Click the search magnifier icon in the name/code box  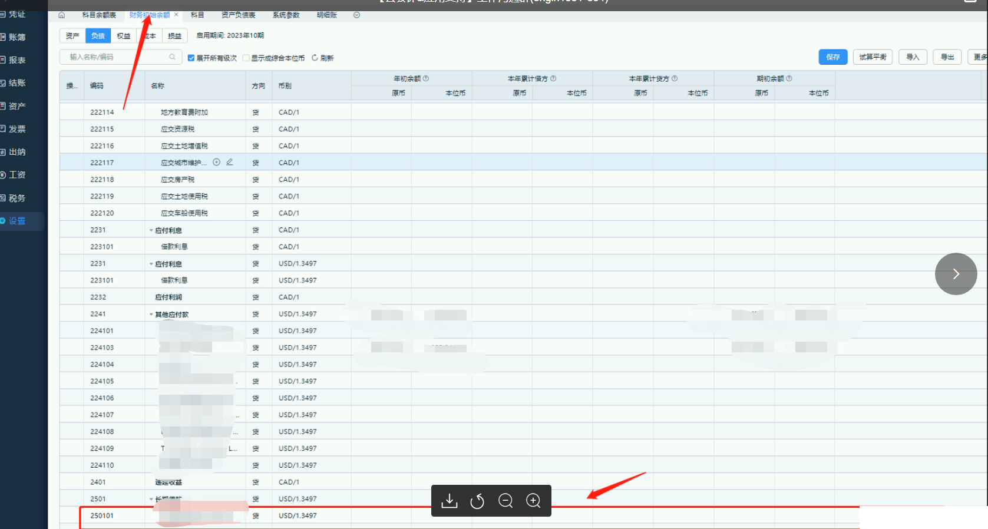click(x=172, y=57)
